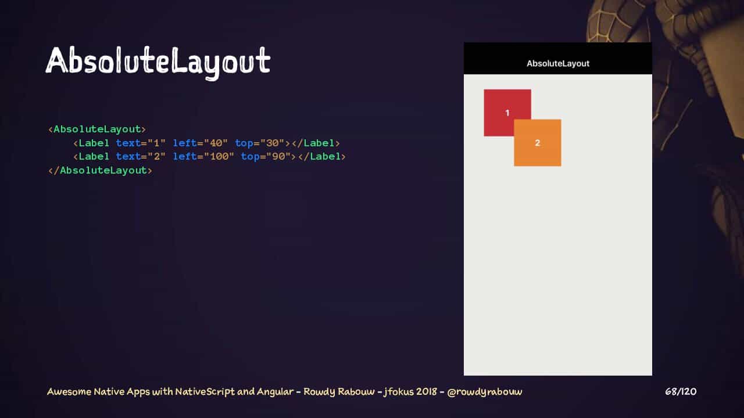Select the text="1" attribute in the code
This screenshot has height=418, width=744.
141,143
